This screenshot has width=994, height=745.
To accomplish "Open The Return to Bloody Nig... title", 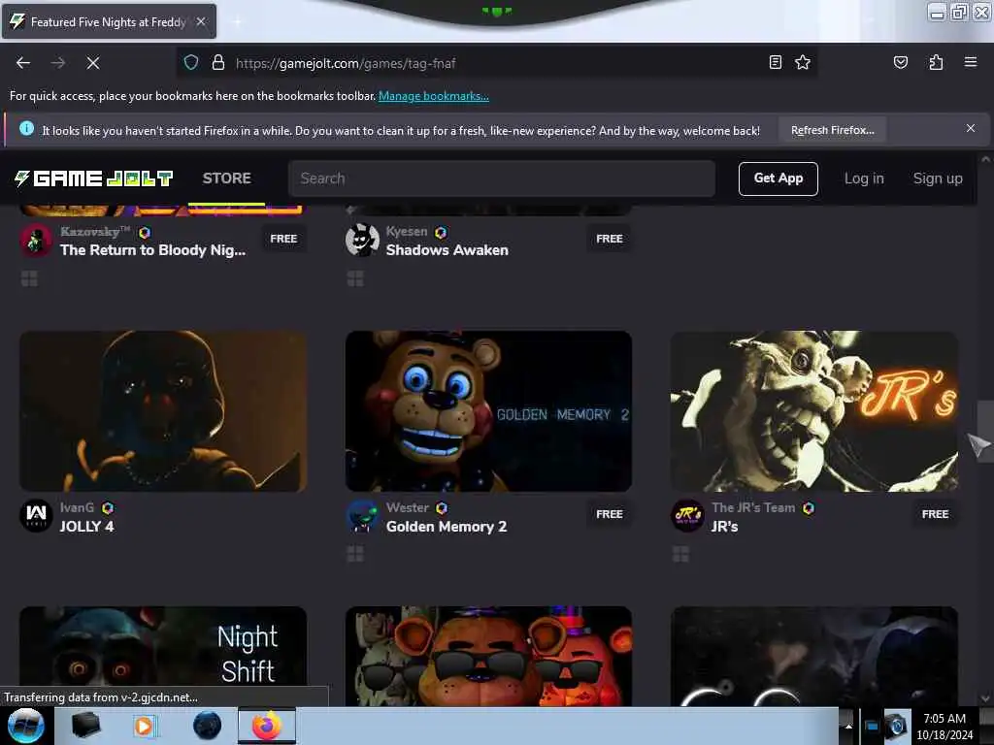I will [x=152, y=250].
